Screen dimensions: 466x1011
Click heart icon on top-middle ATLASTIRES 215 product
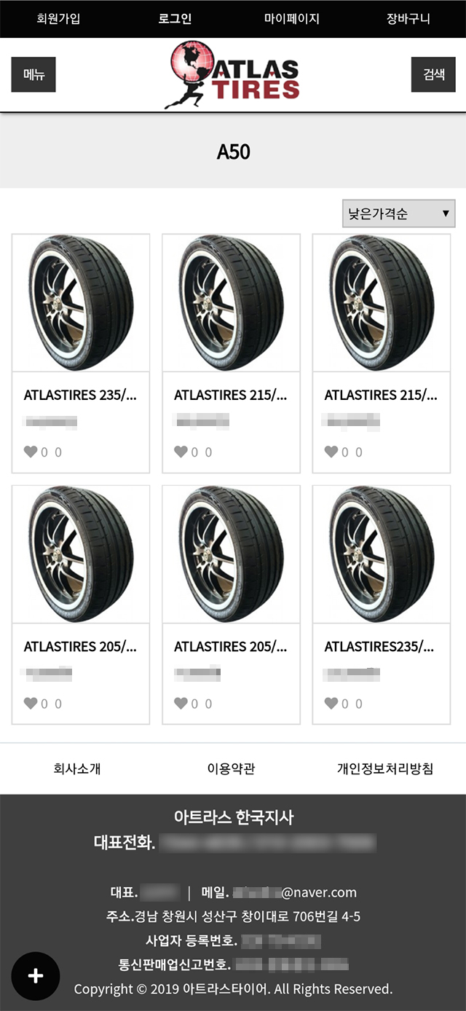181,452
